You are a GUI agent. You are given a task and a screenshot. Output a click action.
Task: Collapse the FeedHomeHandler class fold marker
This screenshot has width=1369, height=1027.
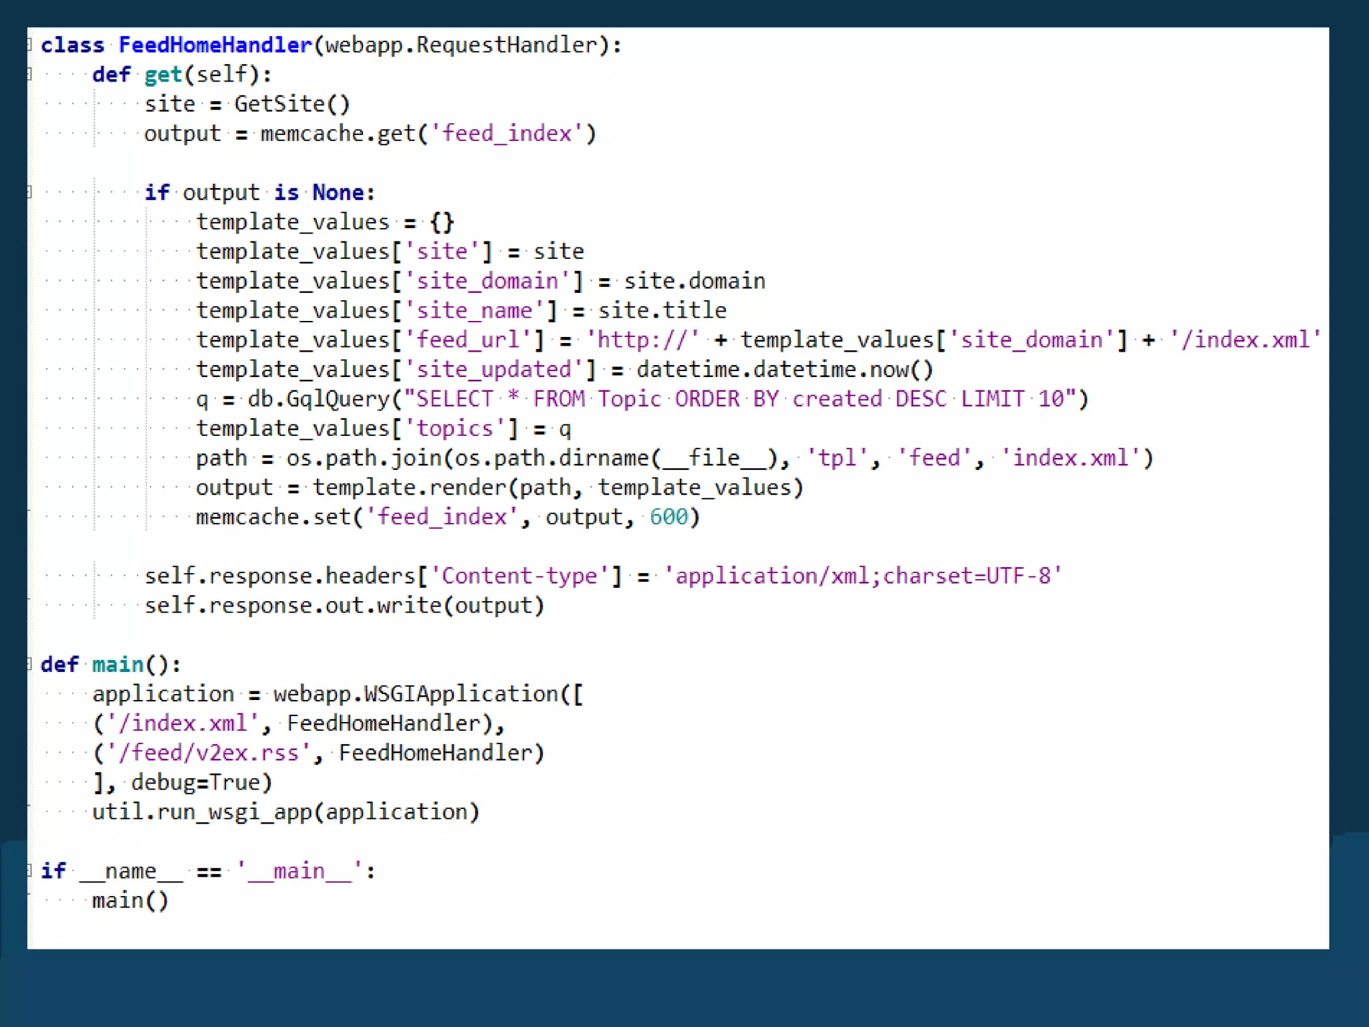tap(29, 45)
